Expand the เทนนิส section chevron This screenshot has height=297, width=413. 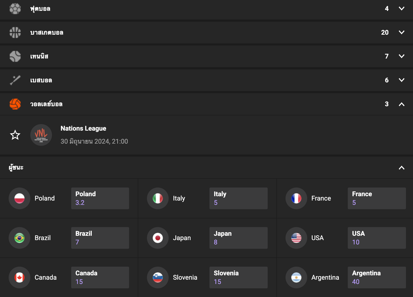[402, 56]
